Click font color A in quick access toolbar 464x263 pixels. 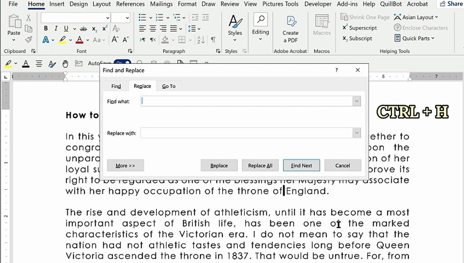(x=26, y=64)
